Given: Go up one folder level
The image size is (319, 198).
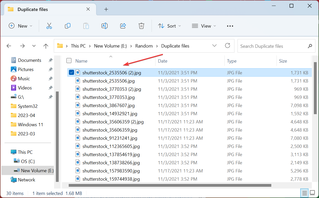Looking at the screenshot, I should coord(46,46).
